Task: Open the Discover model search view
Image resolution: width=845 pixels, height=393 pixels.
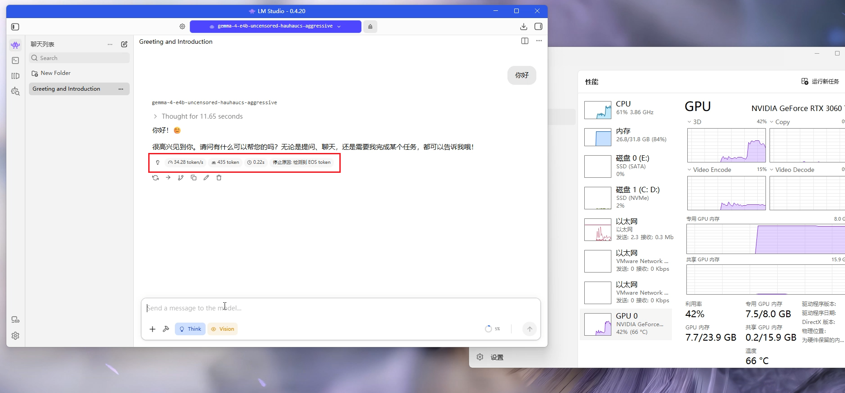Action: click(x=15, y=92)
